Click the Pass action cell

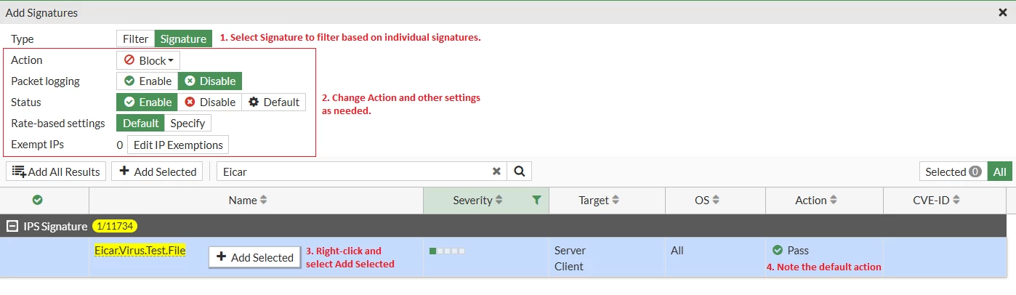(x=791, y=250)
